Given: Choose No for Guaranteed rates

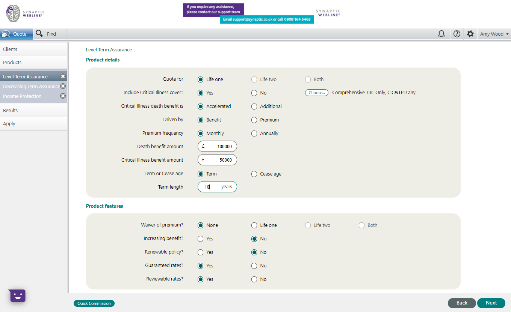Looking at the screenshot, I should click(x=254, y=266).
